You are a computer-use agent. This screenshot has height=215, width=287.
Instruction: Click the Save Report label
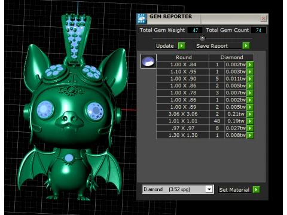coord(212,46)
